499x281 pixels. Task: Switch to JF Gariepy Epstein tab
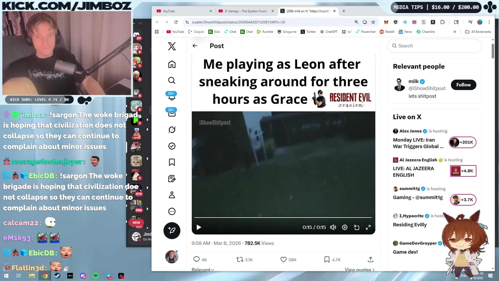pos(246,11)
